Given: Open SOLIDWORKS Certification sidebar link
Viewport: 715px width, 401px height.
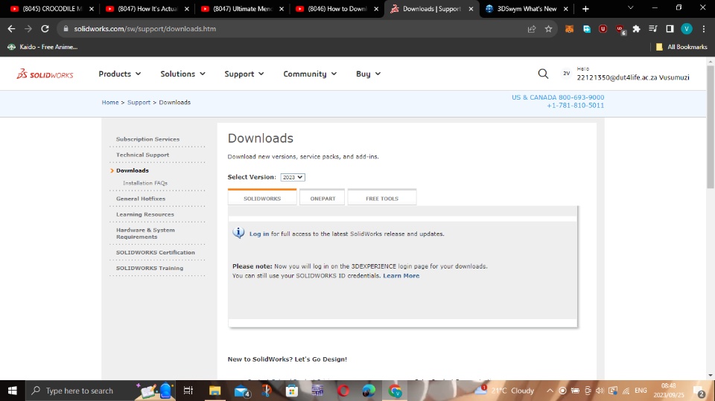Looking at the screenshot, I should point(155,252).
